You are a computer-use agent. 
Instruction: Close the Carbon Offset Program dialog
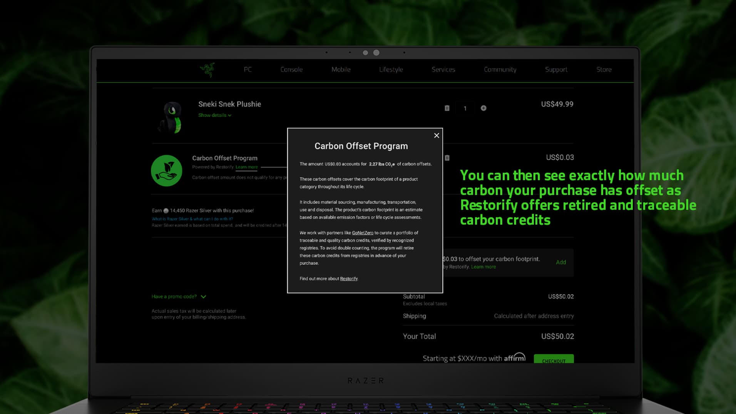437,135
